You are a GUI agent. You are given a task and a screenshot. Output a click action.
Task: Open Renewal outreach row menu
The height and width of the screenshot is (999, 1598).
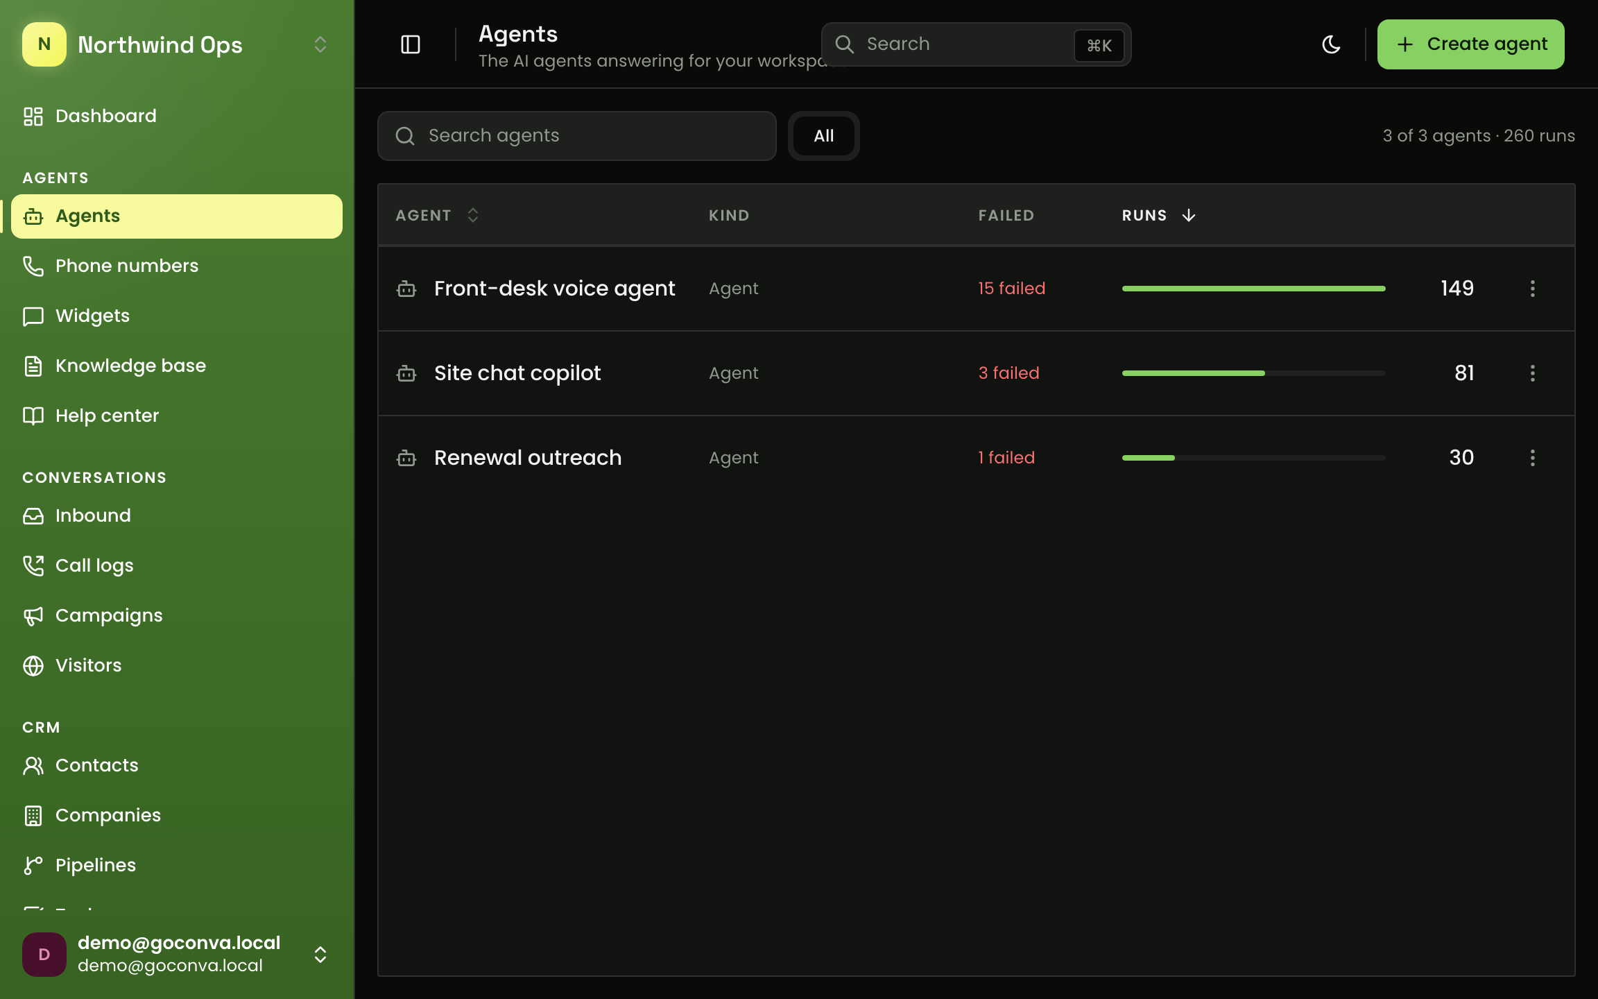(1533, 458)
